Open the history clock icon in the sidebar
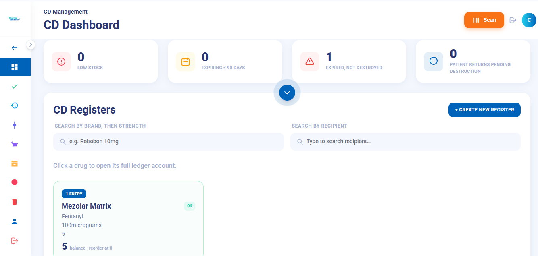 [15, 105]
